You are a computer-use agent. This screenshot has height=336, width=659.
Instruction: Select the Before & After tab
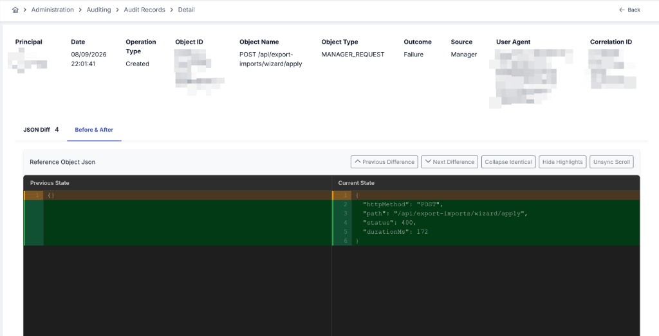tap(94, 130)
